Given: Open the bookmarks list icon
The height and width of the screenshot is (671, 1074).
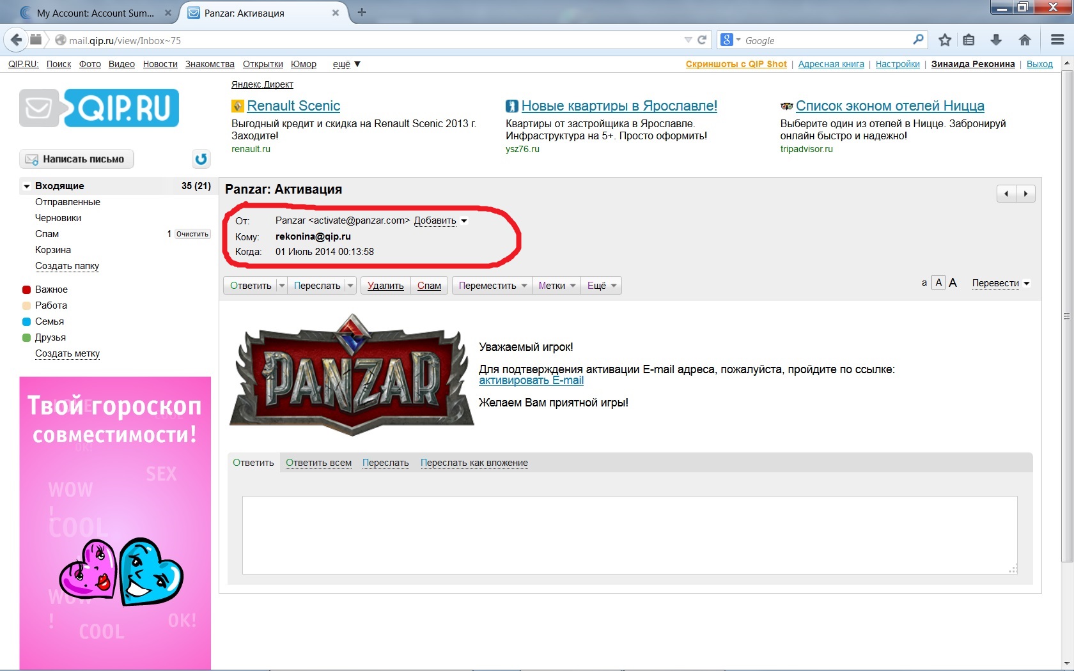Looking at the screenshot, I should tap(969, 40).
